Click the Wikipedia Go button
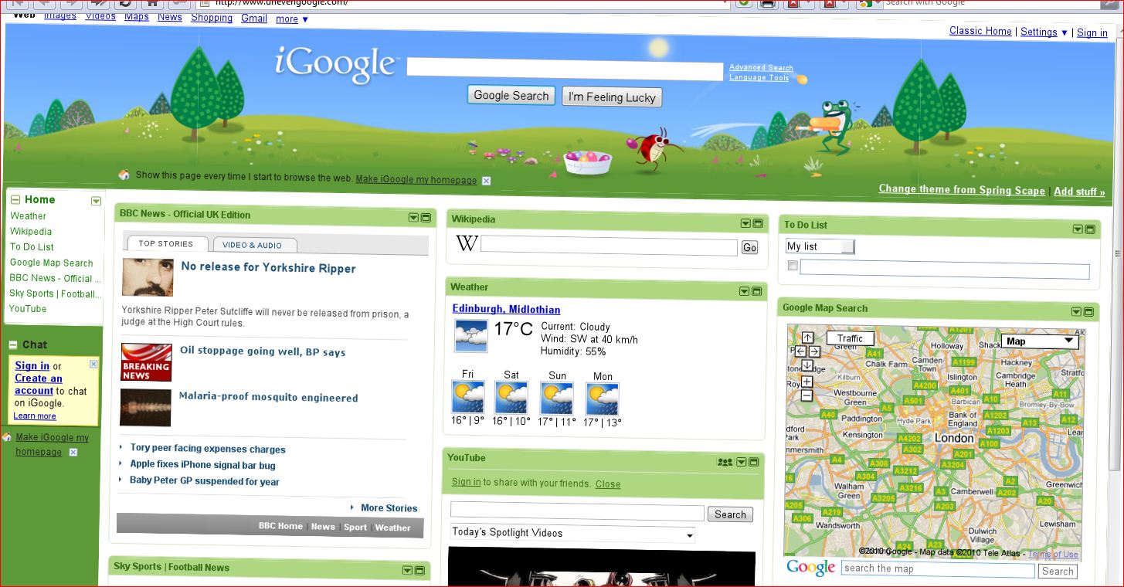This screenshot has width=1124, height=587. (749, 248)
